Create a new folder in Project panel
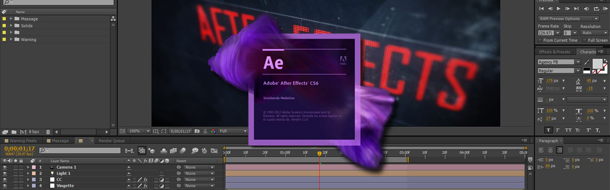This screenshot has height=190, width=610. pos(14,132)
